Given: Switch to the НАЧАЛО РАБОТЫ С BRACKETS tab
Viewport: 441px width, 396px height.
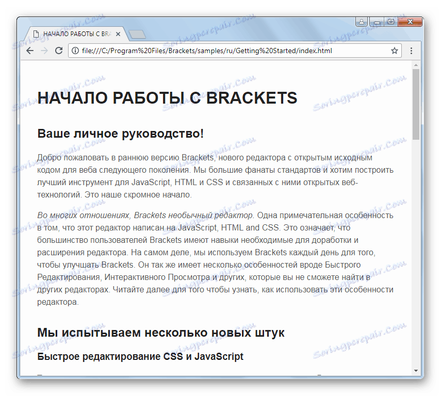Looking at the screenshot, I should click(x=77, y=34).
